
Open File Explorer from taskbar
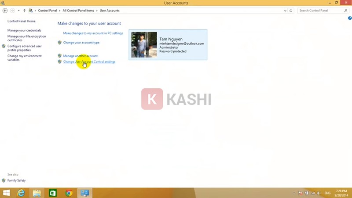point(37,193)
